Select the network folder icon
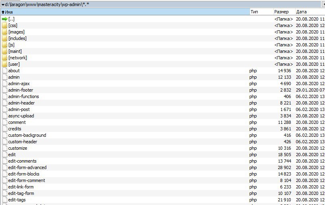Viewport: 325px width, 205px height. point(4,58)
